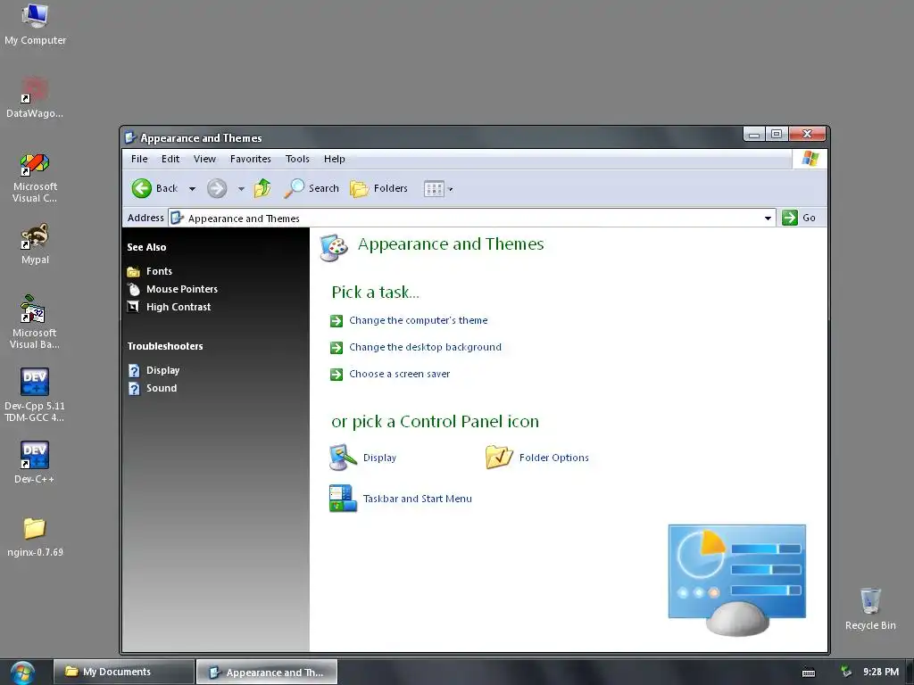Open the Folder Options icon
This screenshot has width=914, height=685.
[499, 458]
